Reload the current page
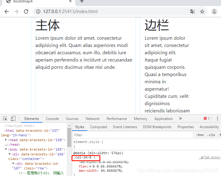This screenshot has height=176, width=221. [x=26, y=12]
